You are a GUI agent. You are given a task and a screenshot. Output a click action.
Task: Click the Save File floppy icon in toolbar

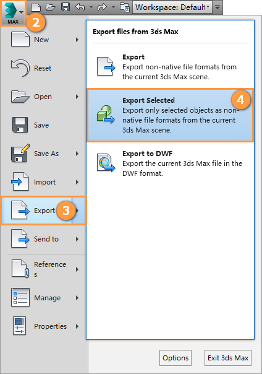[65, 7]
